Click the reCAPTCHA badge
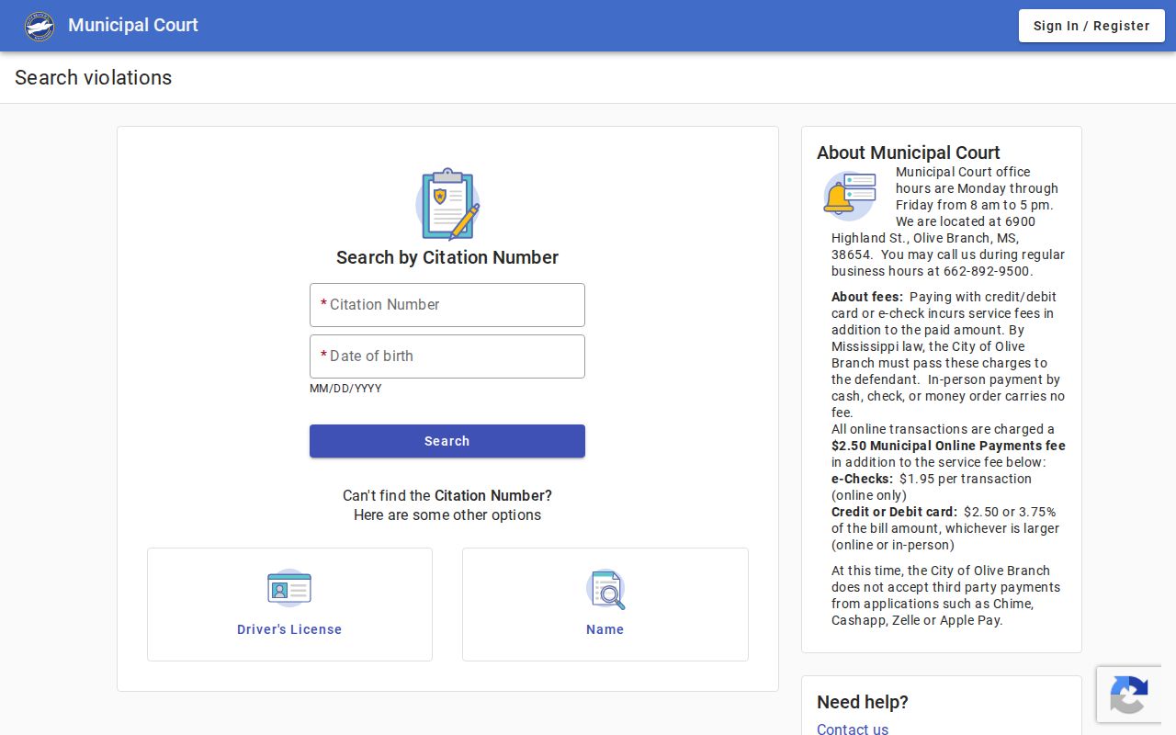 click(1129, 695)
